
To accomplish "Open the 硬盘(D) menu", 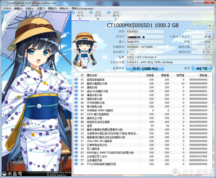I will (x=52, y=8).
